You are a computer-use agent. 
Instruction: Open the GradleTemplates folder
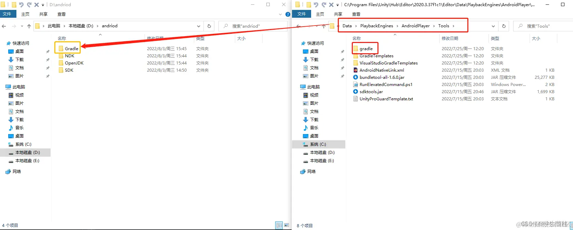pyautogui.click(x=376, y=56)
